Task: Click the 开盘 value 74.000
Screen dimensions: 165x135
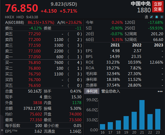Action: (x=75, y=114)
